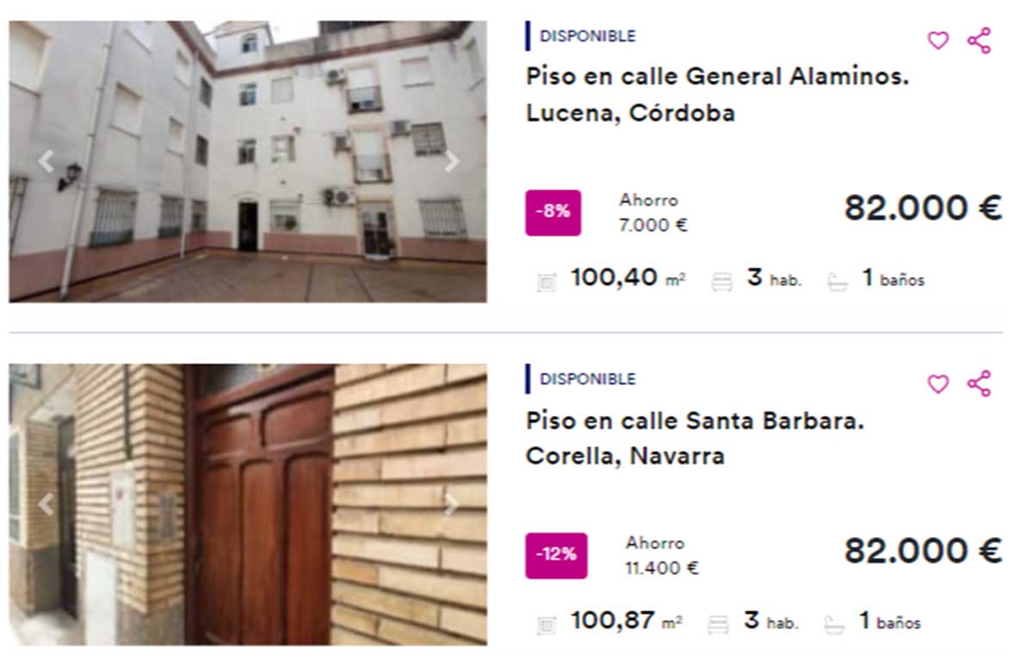Click the brick wall wooden door photo

[248, 504]
